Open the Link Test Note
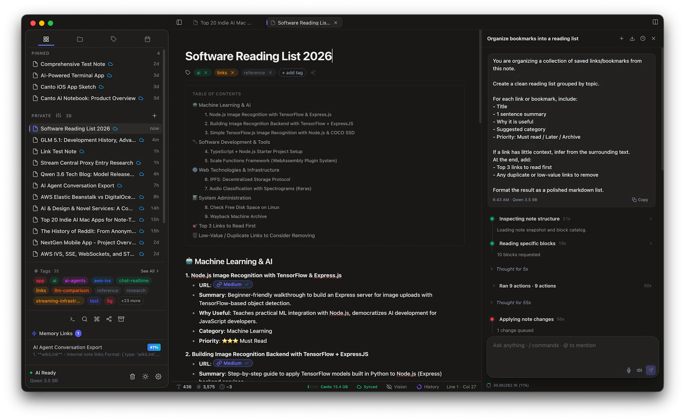The height and width of the screenshot is (420, 685). point(95,152)
